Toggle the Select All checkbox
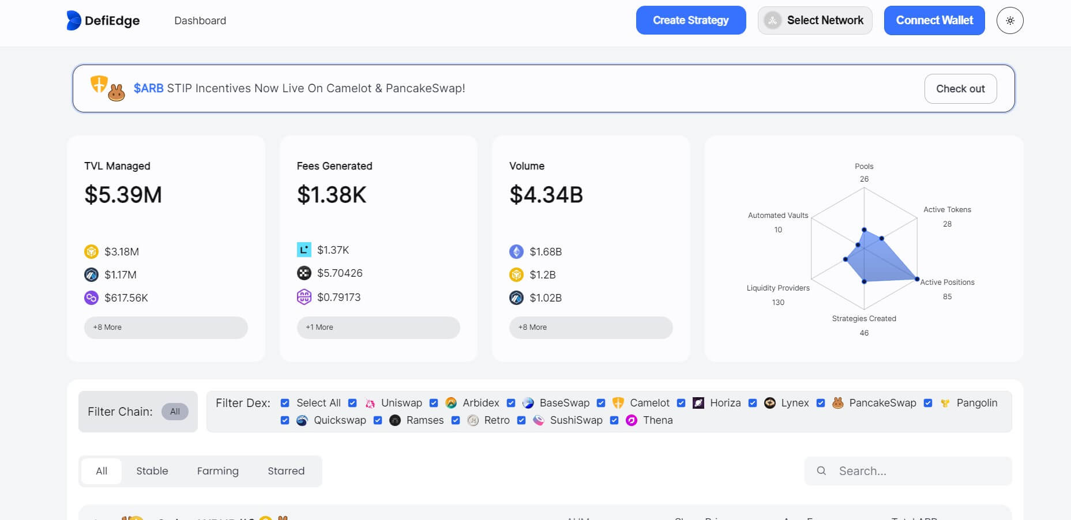Image resolution: width=1071 pixels, height=520 pixels. 285,403
